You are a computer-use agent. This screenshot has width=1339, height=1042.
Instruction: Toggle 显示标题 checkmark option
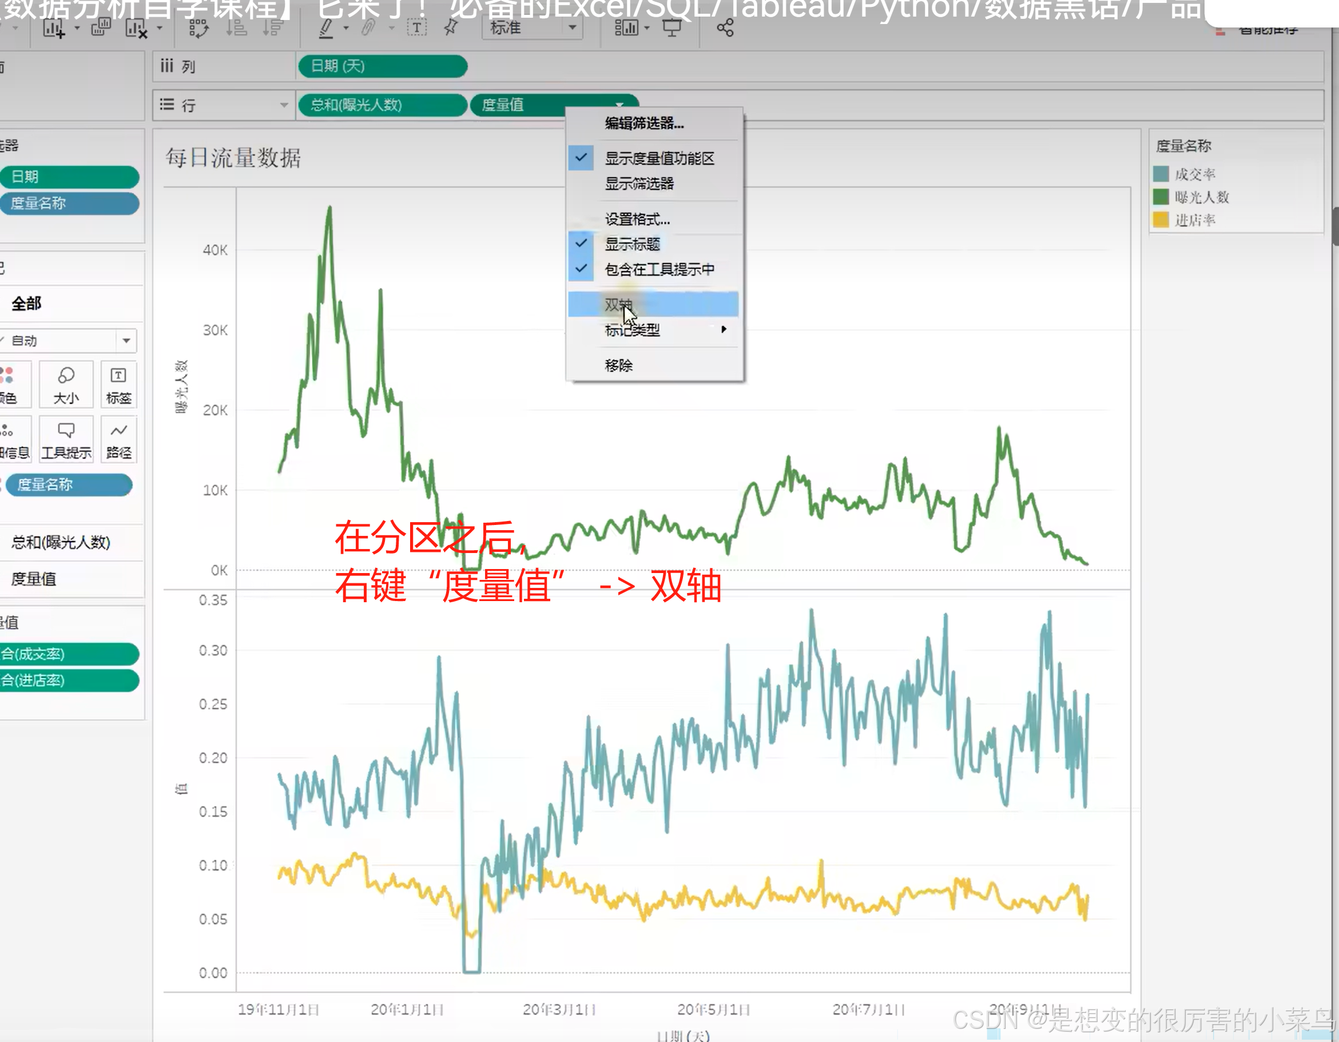point(631,244)
